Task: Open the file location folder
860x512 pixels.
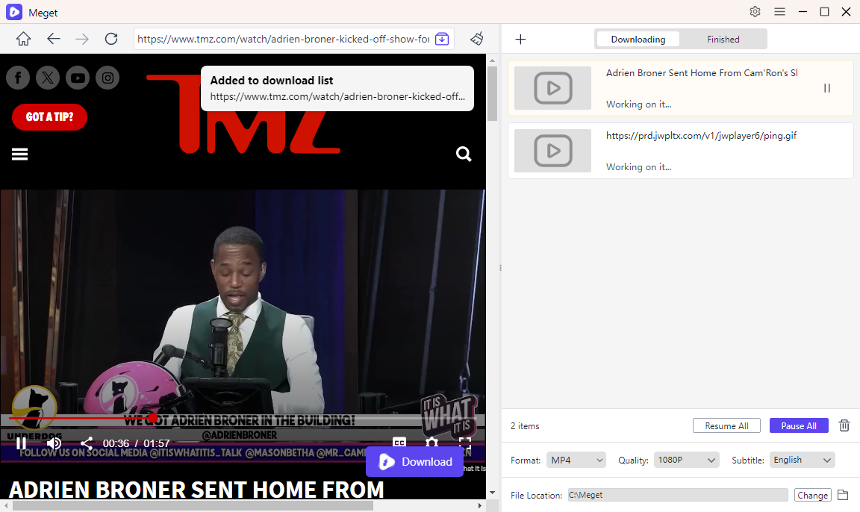Action: tap(843, 495)
